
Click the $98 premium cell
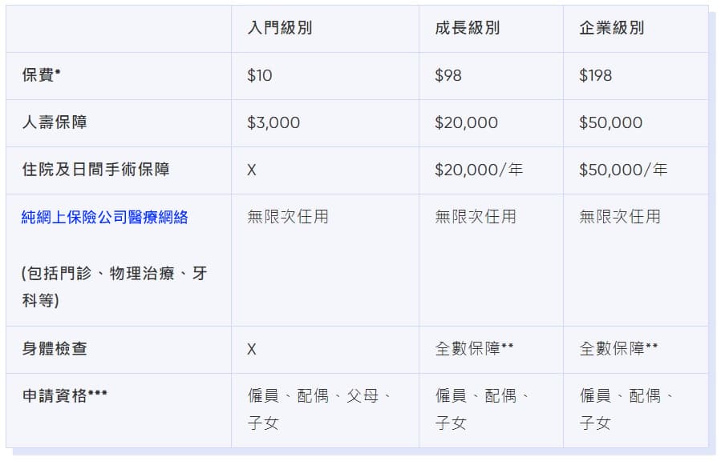point(448,75)
